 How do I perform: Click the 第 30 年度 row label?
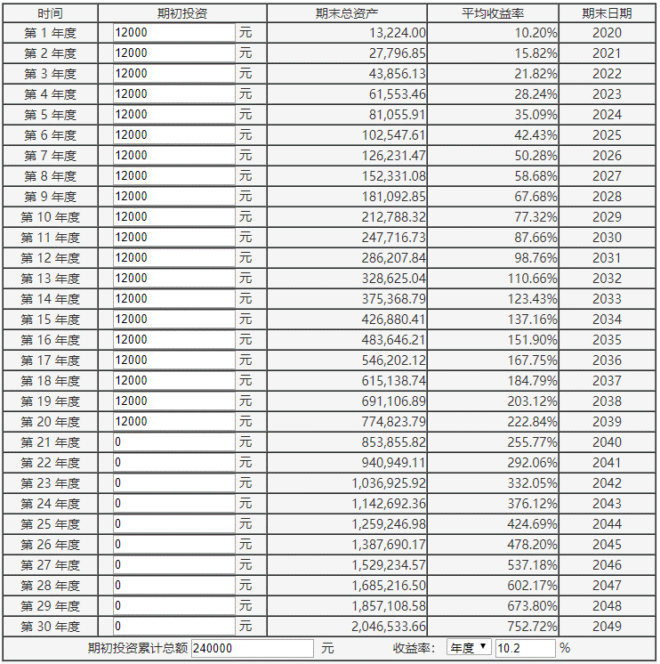[x=51, y=627]
